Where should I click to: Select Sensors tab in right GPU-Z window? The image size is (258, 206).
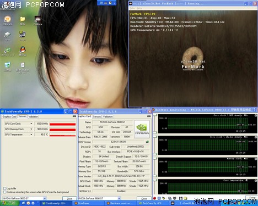click(x=97, y=116)
